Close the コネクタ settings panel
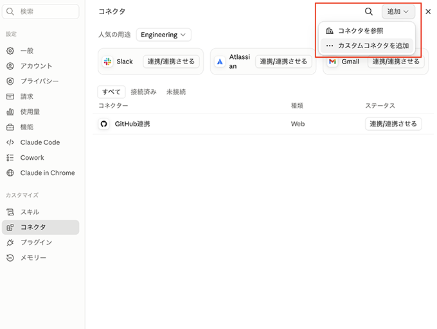 (x=428, y=12)
